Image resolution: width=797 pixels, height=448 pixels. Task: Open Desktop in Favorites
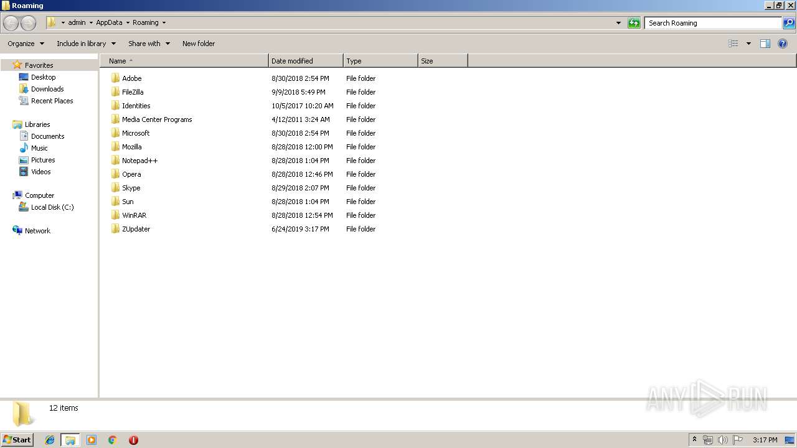click(x=43, y=77)
